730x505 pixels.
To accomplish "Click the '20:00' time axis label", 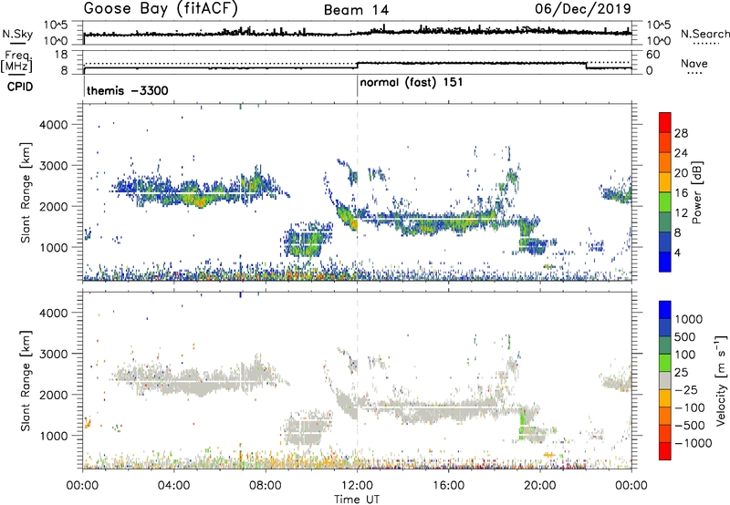I will [540, 486].
